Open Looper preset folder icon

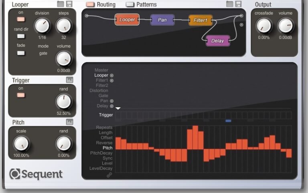(61, 4)
